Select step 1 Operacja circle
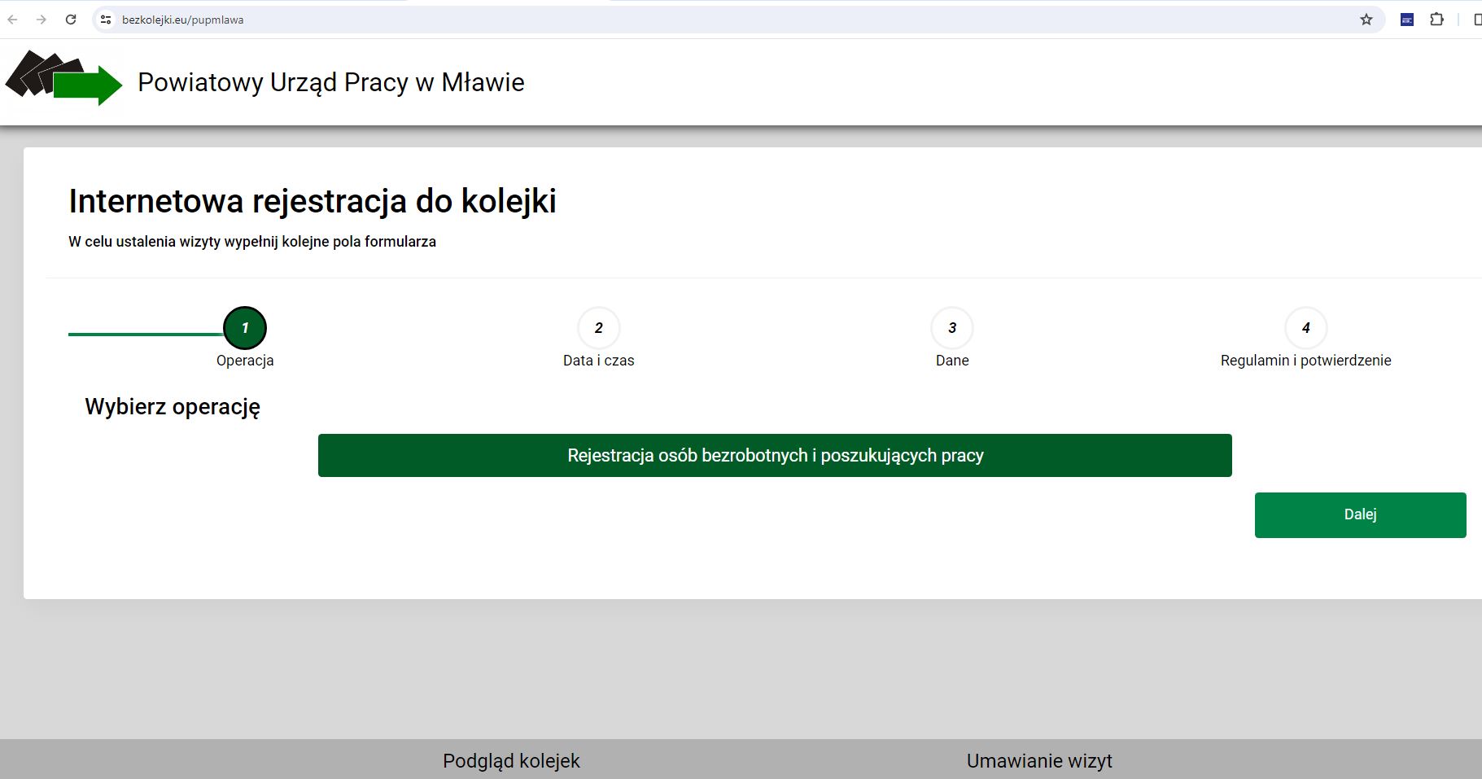 tap(245, 328)
